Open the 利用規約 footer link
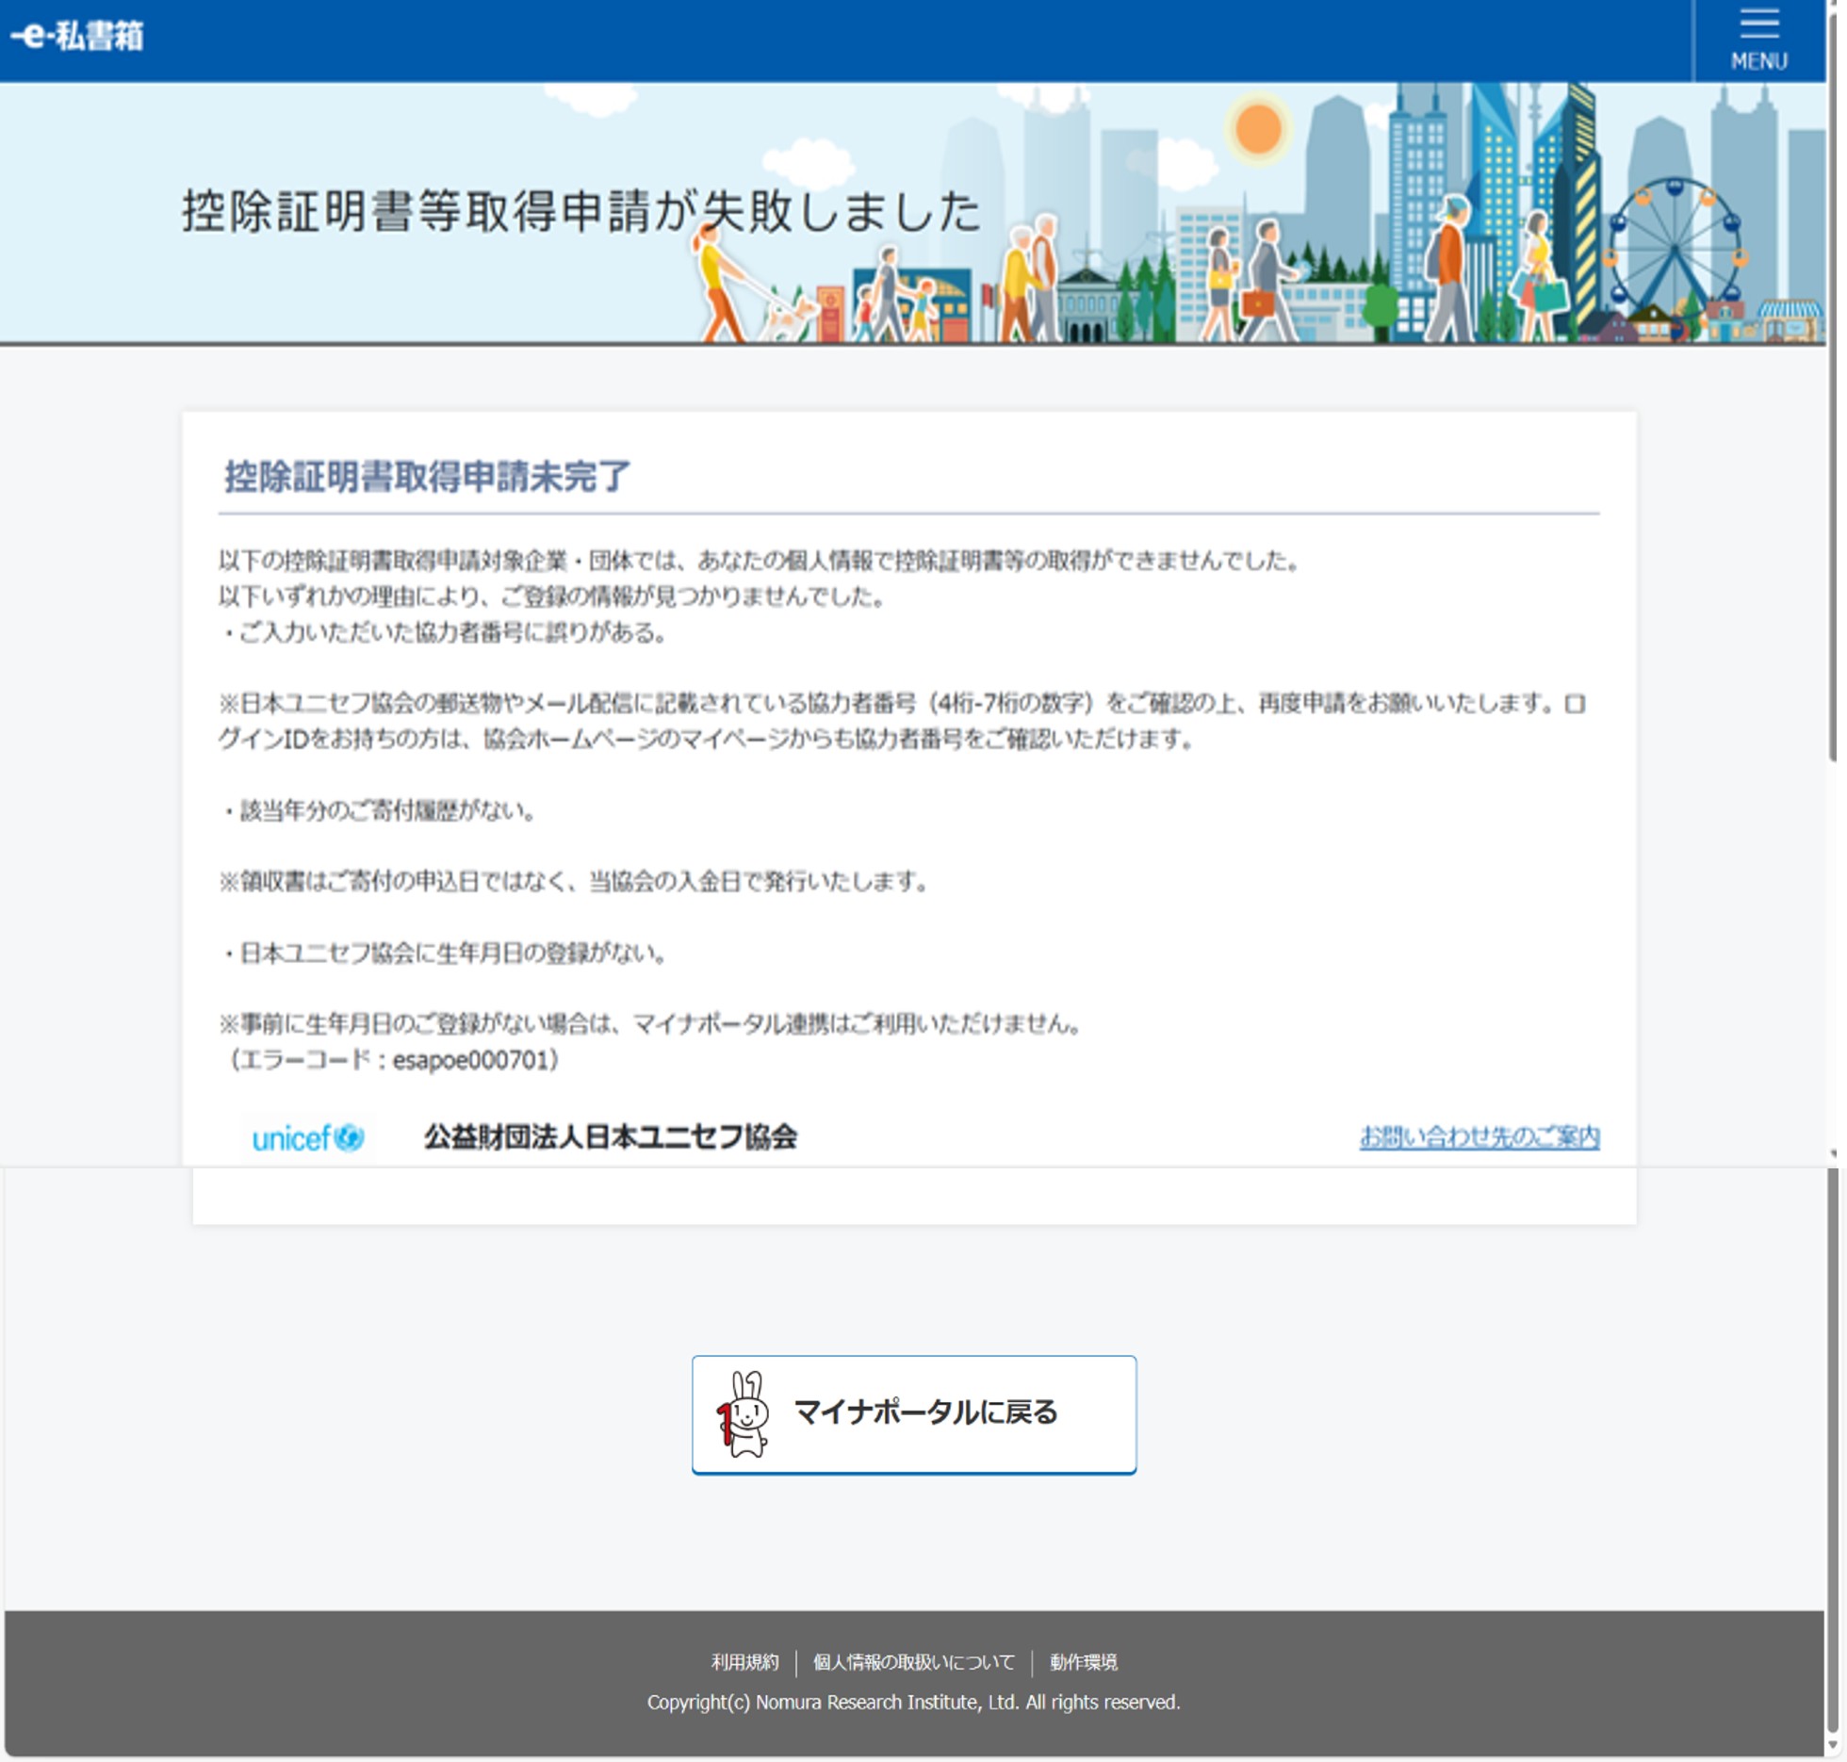This screenshot has width=1847, height=1762. tap(744, 1662)
